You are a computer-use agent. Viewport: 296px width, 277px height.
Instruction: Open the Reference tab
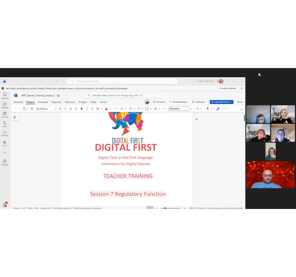click(70, 102)
